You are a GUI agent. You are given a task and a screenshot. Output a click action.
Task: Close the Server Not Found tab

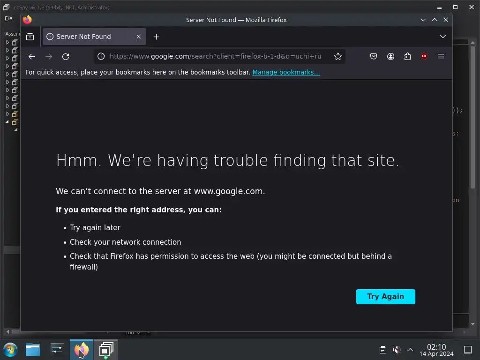click(139, 37)
